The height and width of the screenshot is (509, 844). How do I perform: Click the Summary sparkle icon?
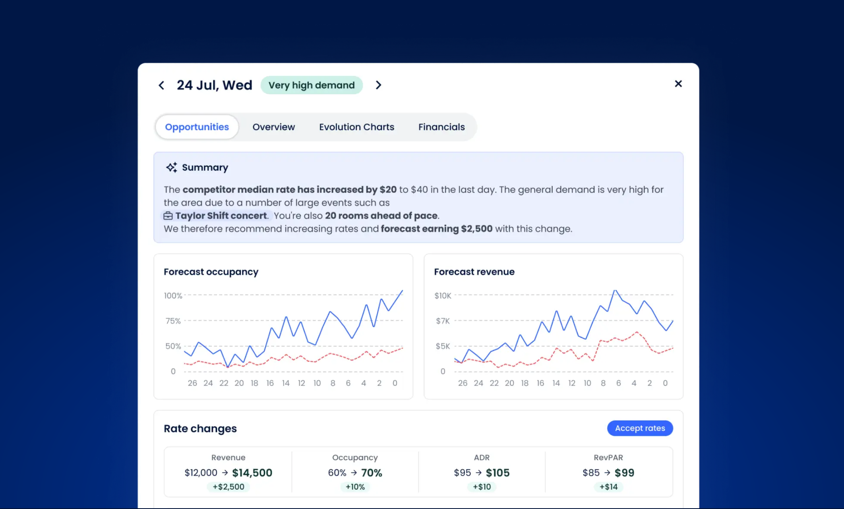click(x=172, y=168)
